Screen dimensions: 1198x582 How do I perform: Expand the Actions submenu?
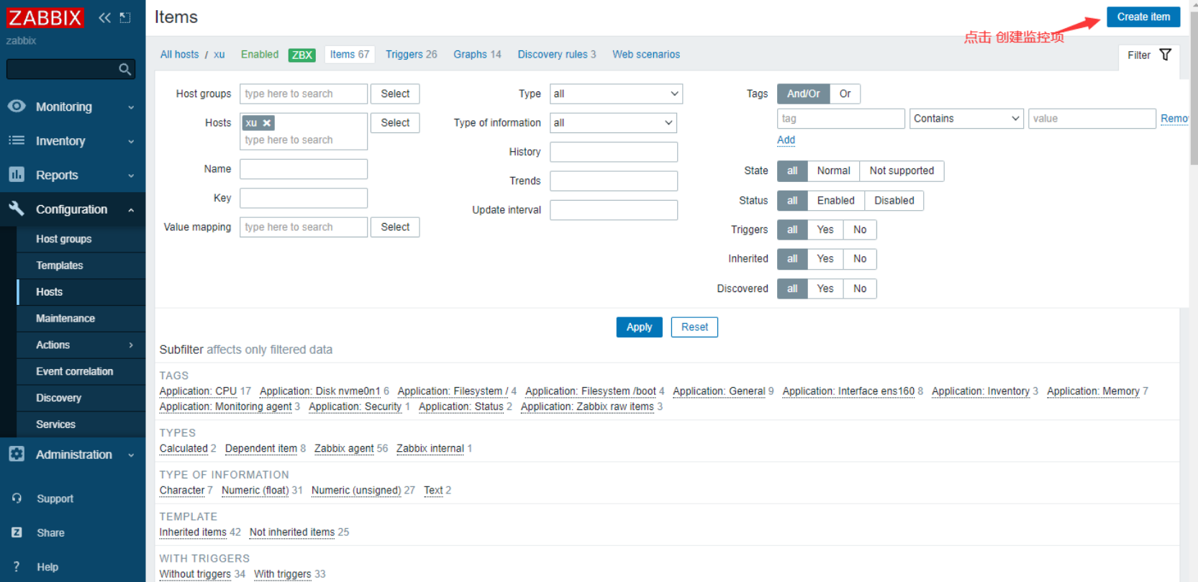(x=131, y=345)
